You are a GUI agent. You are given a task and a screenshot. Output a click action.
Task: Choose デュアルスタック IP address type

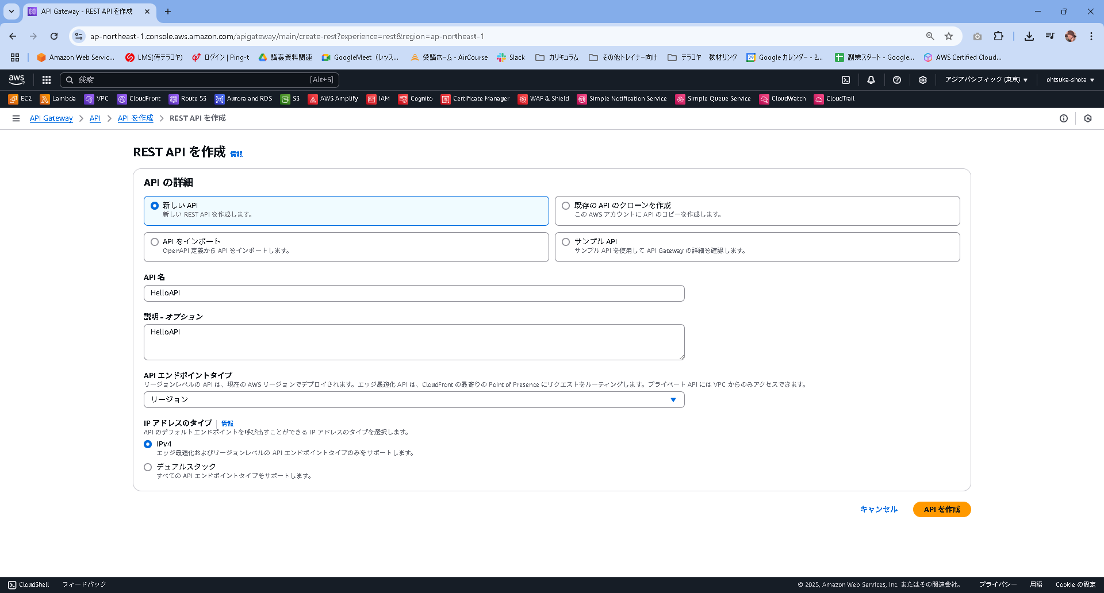coord(148,467)
